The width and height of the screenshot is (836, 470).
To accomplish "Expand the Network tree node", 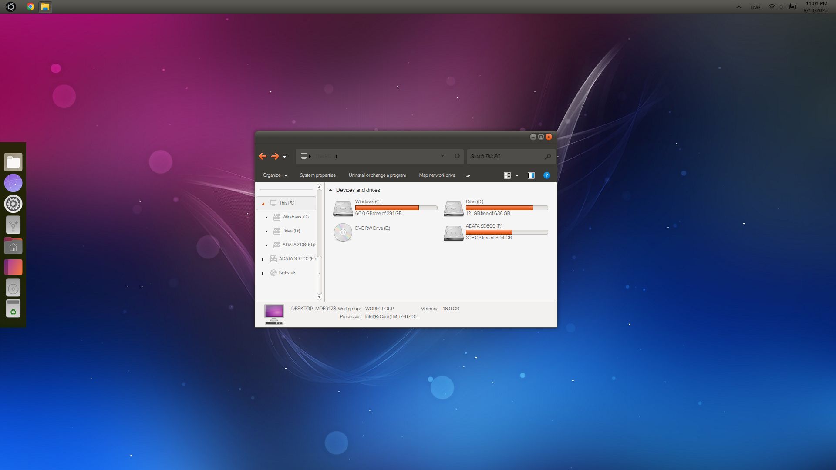I will [x=263, y=273].
